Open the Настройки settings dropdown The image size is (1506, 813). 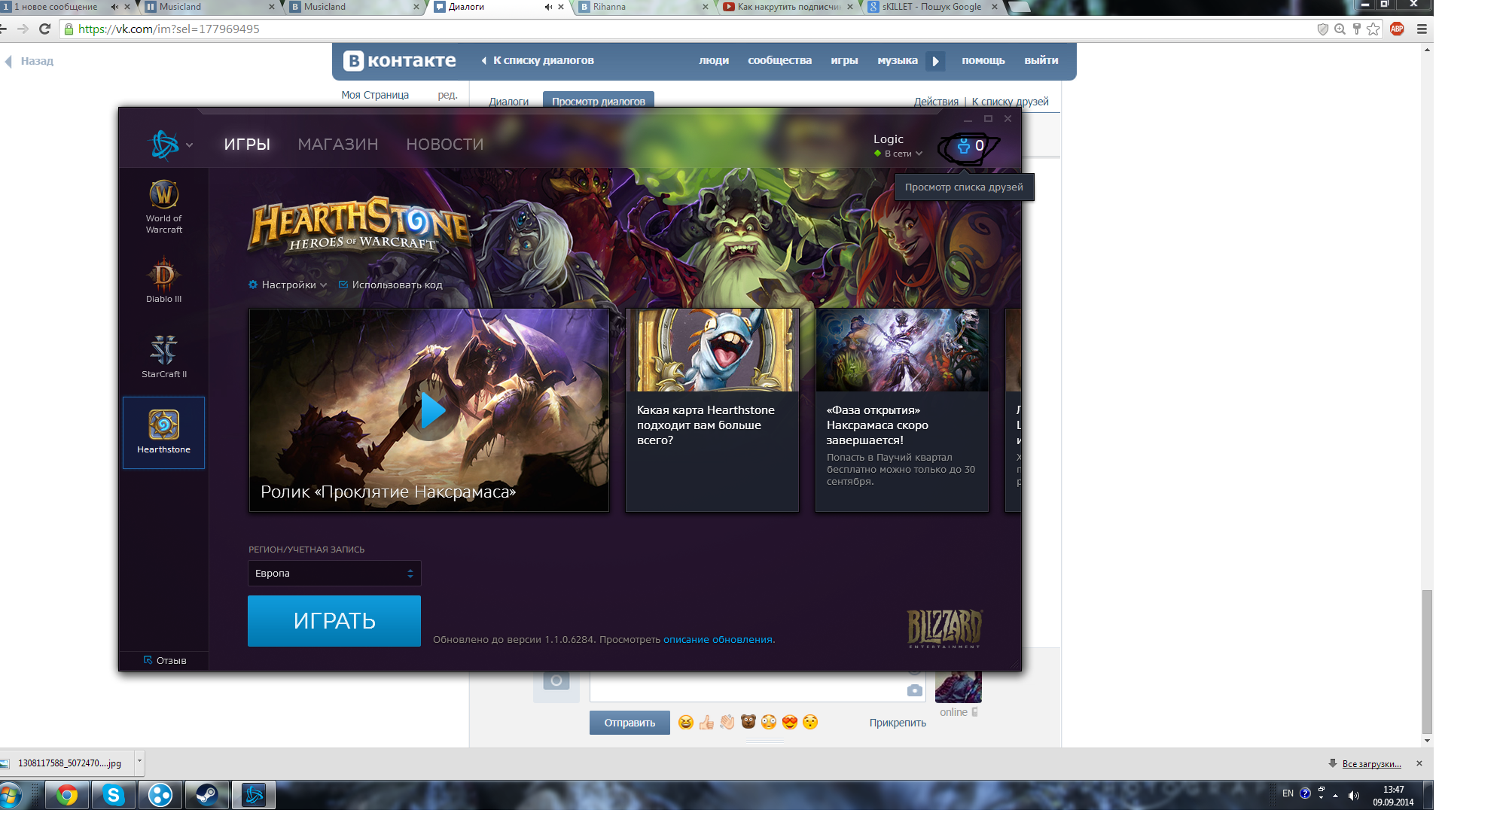pyautogui.click(x=288, y=285)
